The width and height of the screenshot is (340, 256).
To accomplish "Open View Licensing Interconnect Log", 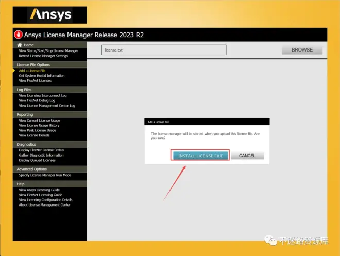I will [43, 96].
